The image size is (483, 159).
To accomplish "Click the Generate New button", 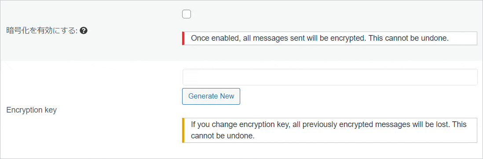I will 211,96.
